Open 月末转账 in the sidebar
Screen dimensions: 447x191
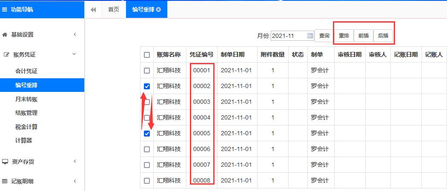(26, 99)
